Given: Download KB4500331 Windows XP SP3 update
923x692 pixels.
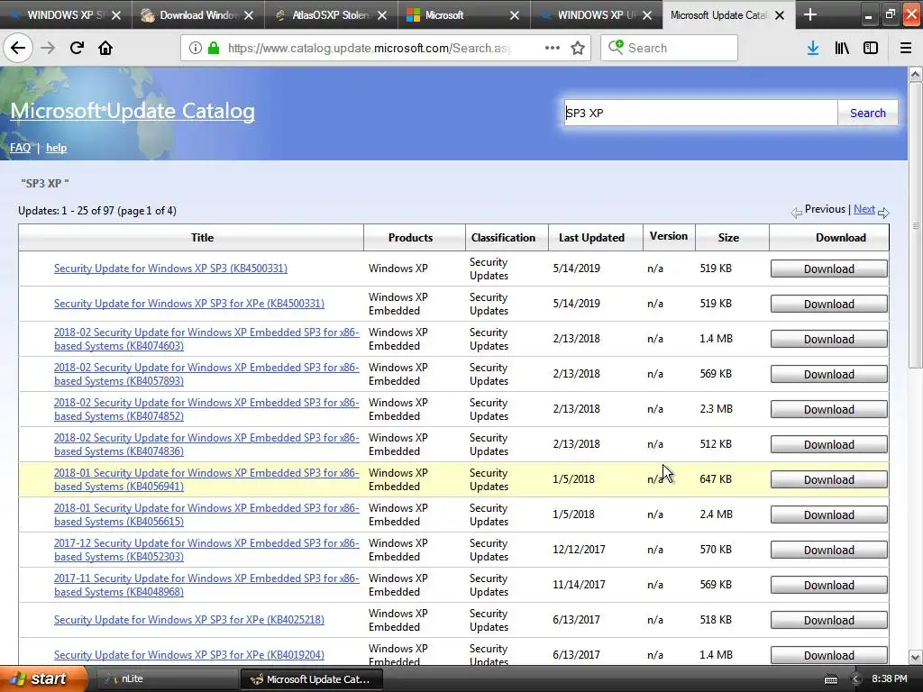Looking at the screenshot, I should [829, 269].
